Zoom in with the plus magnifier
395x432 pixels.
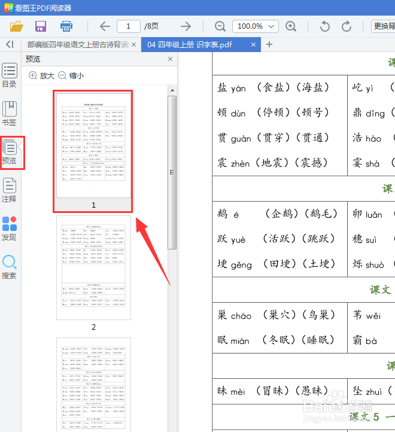pyautogui.click(x=291, y=26)
